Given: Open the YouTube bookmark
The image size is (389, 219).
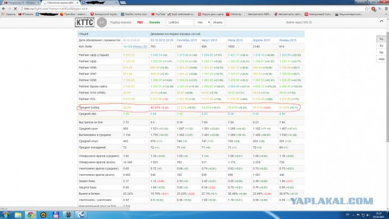Looking at the screenshot, I should coord(158,15).
